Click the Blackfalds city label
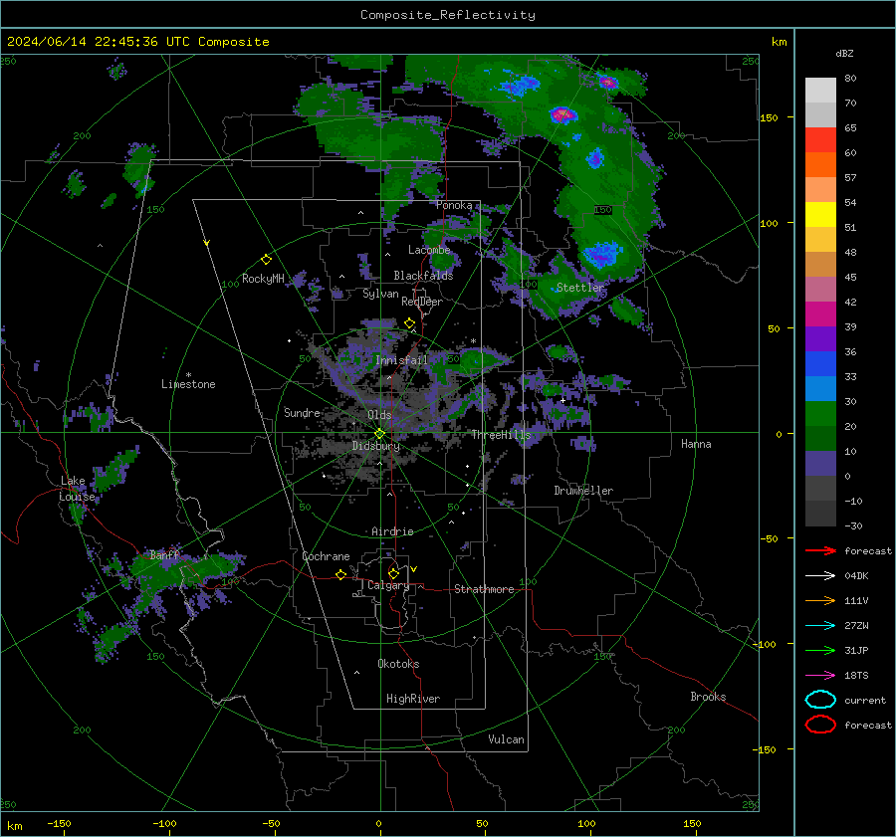896x837 pixels. [x=423, y=276]
